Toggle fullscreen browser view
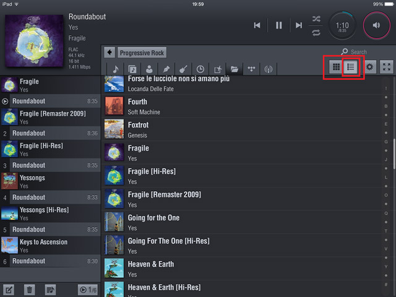This screenshot has width=396, height=297. (386, 67)
